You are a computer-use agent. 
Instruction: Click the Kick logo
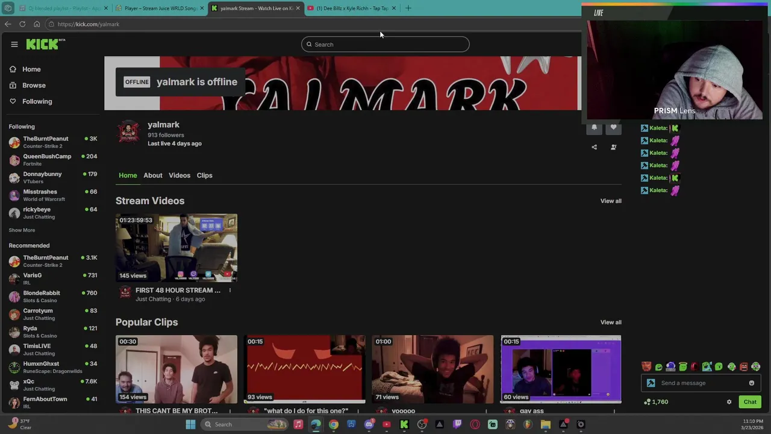click(45, 44)
